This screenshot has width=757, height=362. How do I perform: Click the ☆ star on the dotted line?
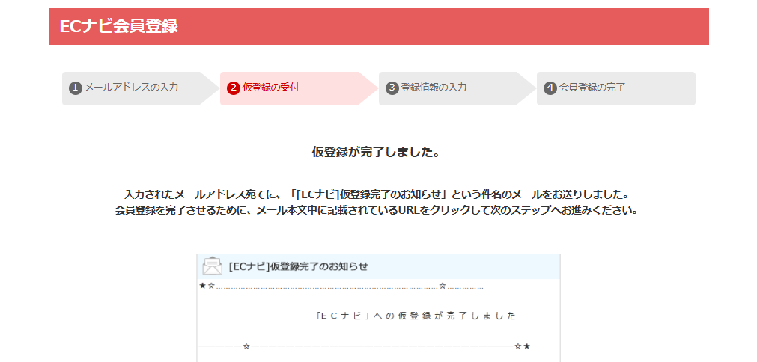click(x=443, y=286)
